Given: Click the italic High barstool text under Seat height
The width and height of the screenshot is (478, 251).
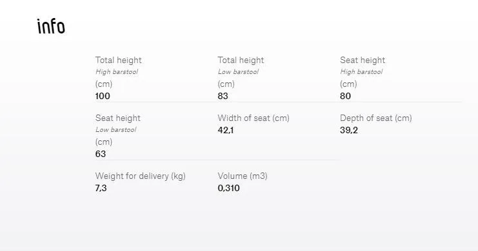Looking at the screenshot, I should click(x=361, y=72).
